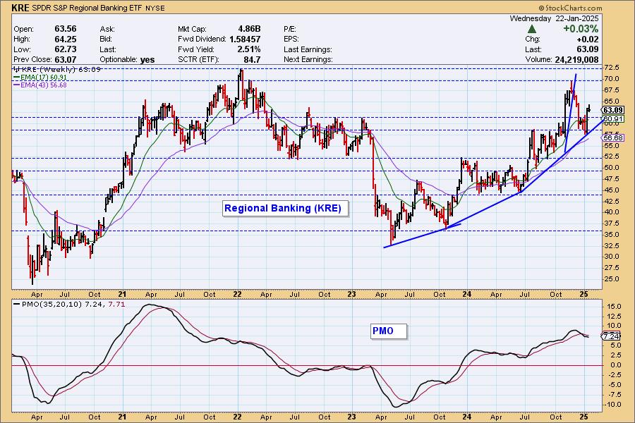
Task: Click the 60.91 EMA tag on right axis
Action: (x=612, y=118)
